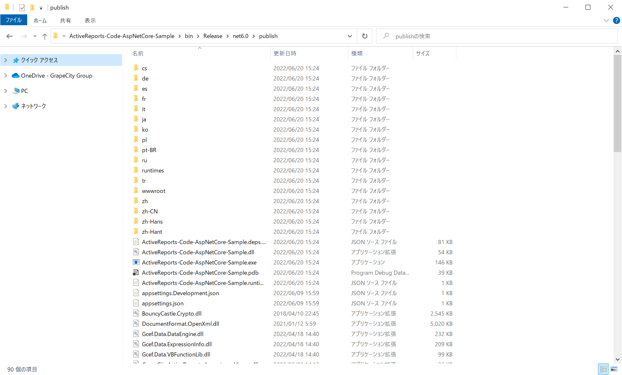Select the ActiveReports-Code-AspNetCore-Sample.pdb file icon
This screenshot has width=622, height=375.
(x=136, y=272)
